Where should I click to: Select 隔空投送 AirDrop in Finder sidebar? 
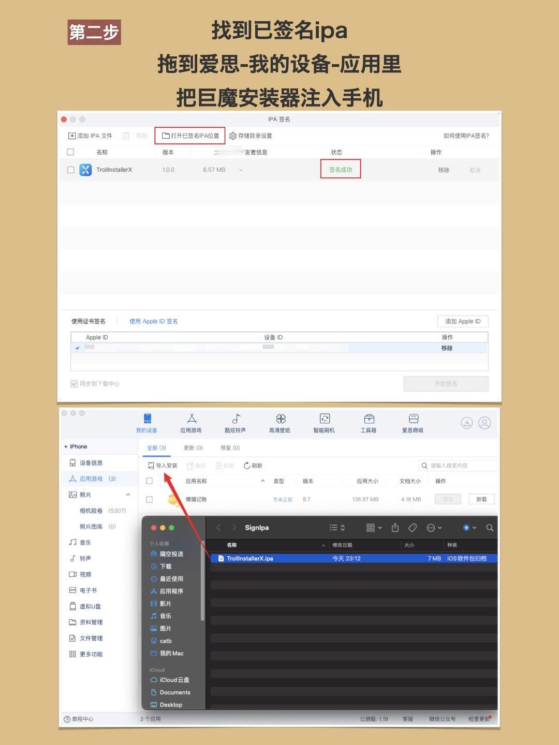point(167,554)
